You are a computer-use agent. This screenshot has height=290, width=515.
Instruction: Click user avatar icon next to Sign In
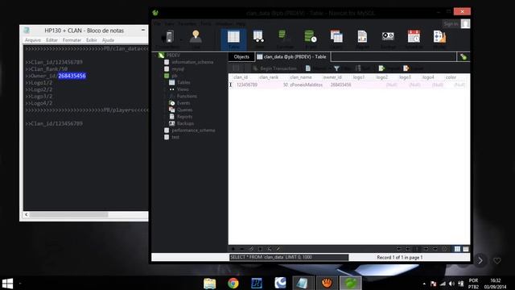(x=465, y=23)
